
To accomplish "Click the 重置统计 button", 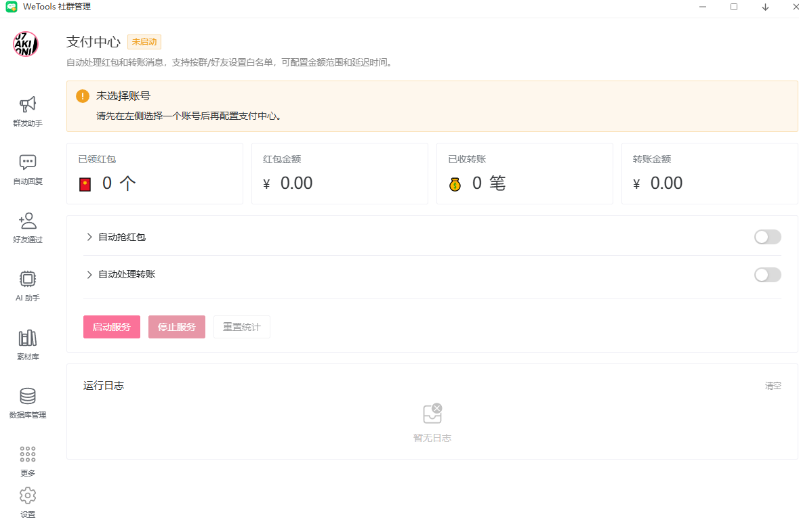I will [242, 327].
